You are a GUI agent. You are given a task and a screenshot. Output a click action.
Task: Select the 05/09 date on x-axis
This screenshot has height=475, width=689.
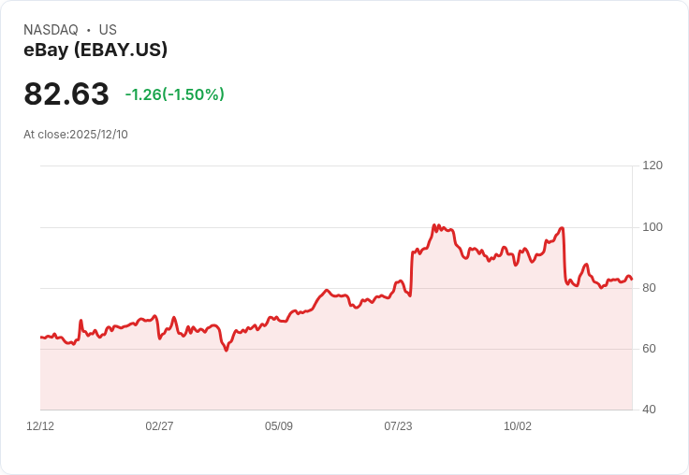pyautogui.click(x=279, y=426)
